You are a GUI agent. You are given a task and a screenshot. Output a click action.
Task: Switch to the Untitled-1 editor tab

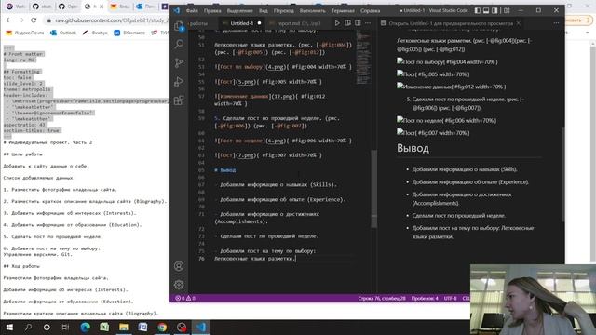point(242,23)
